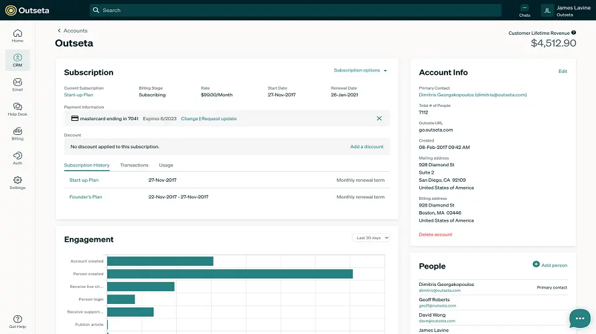
Task: Open the Help Desk sidebar section
Action: point(17,109)
